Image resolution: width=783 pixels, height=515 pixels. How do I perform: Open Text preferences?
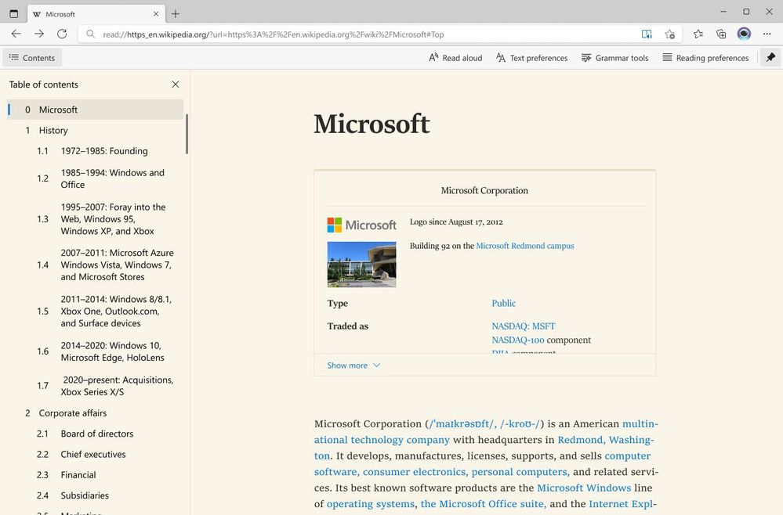[x=531, y=58]
